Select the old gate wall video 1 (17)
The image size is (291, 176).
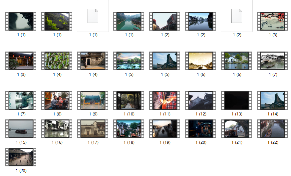(93, 129)
